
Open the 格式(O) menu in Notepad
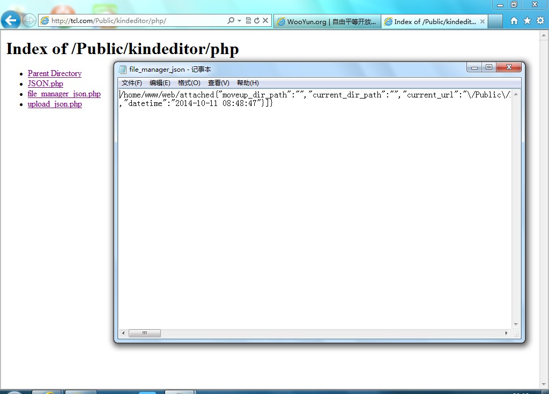[x=189, y=83]
